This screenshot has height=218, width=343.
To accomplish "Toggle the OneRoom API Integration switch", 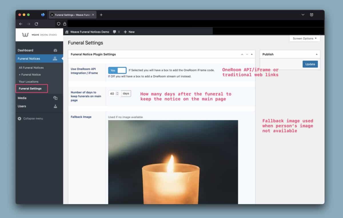I will pos(117,70).
